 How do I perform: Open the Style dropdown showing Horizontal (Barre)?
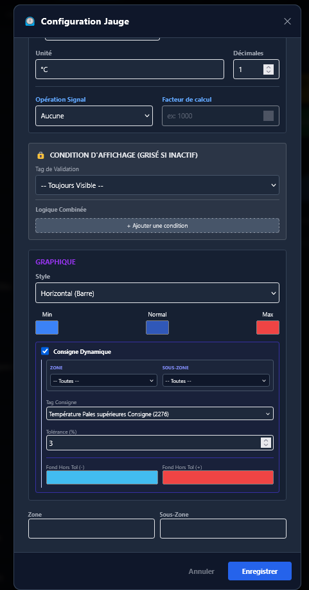click(157, 293)
